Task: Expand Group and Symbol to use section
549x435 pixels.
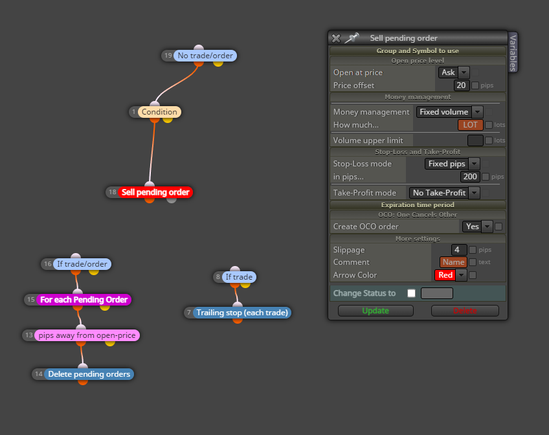Action: 418,50
